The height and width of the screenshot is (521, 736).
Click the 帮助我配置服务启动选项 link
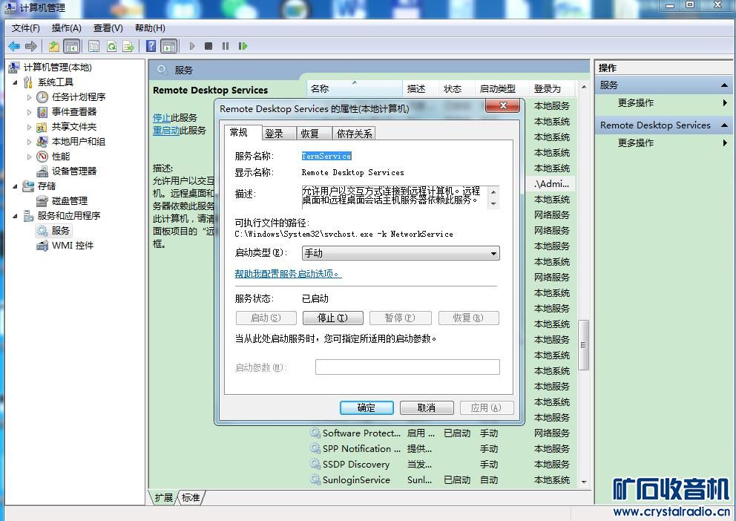tap(288, 274)
